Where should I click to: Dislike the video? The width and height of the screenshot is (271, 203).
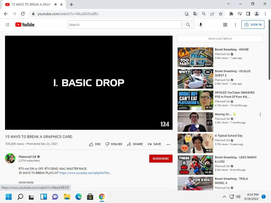(114, 144)
